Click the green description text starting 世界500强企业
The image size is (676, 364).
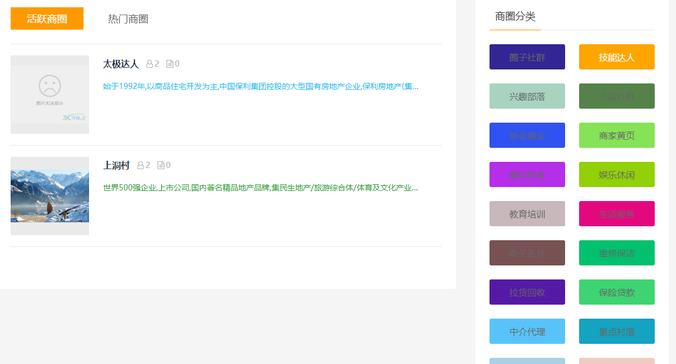260,188
